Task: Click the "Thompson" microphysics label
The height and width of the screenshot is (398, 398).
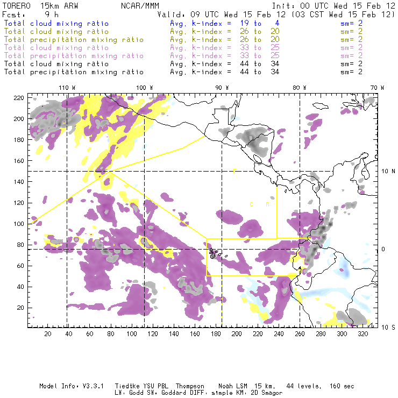Action: (x=190, y=386)
